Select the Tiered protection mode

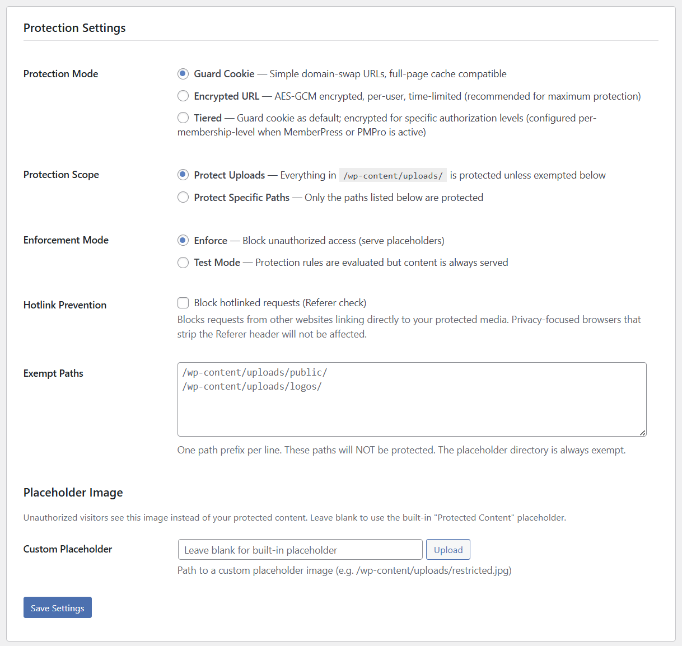[183, 118]
